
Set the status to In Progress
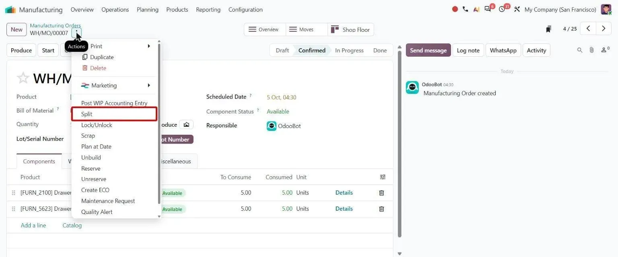(x=349, y=50)
